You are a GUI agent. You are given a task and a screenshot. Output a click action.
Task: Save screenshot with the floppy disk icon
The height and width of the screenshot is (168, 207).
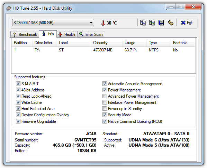[x=161, y=23]
